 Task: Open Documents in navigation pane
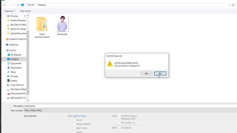coord(16,64)
